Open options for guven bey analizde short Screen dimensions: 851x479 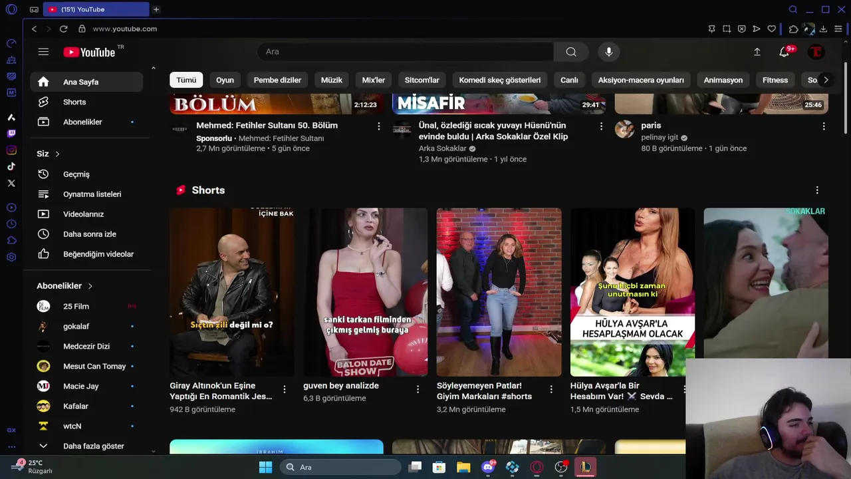click(418, 389)
